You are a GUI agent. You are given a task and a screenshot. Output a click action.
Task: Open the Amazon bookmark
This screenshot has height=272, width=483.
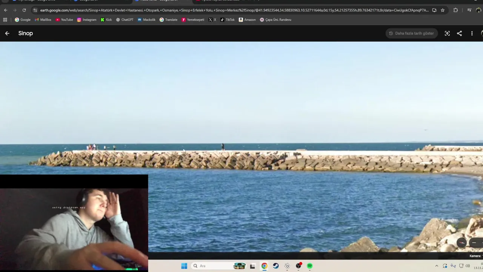point(247,20)
